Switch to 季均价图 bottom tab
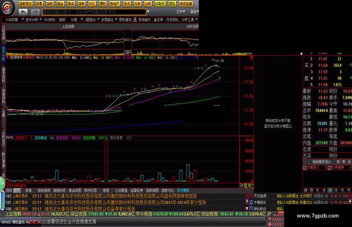352x227 pixels. click(90, 191)
